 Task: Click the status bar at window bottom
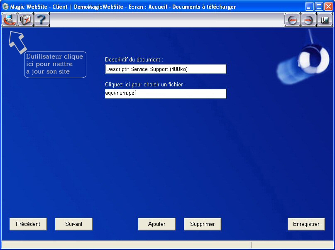pyautogui.click(x=125, y=245)
